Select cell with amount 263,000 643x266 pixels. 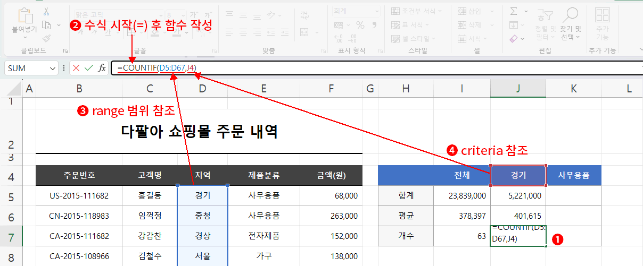coord(331,216)
